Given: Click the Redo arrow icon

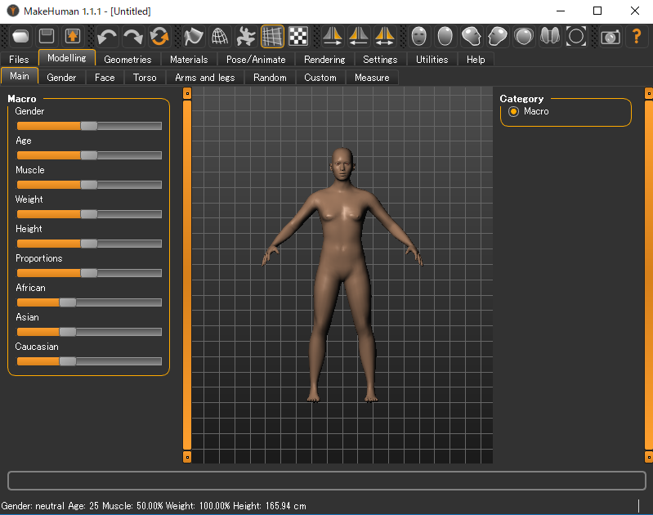Looking at the screenshot, I should (132, 36).
